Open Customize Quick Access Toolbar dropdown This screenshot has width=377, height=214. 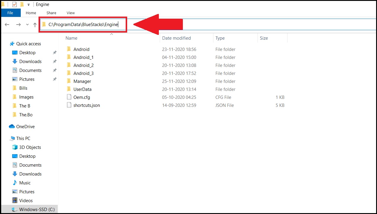click(29, 5)
